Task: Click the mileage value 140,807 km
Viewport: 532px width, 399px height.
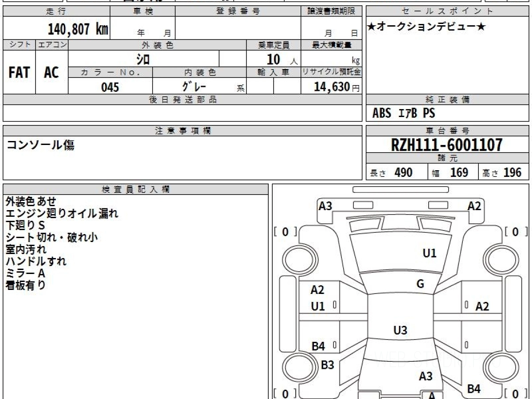Action: (x=78, y=29)
